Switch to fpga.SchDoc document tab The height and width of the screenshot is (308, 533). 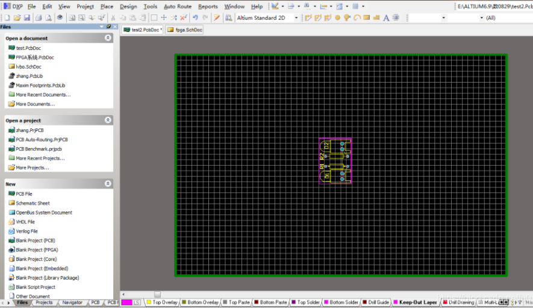[185, 30]
